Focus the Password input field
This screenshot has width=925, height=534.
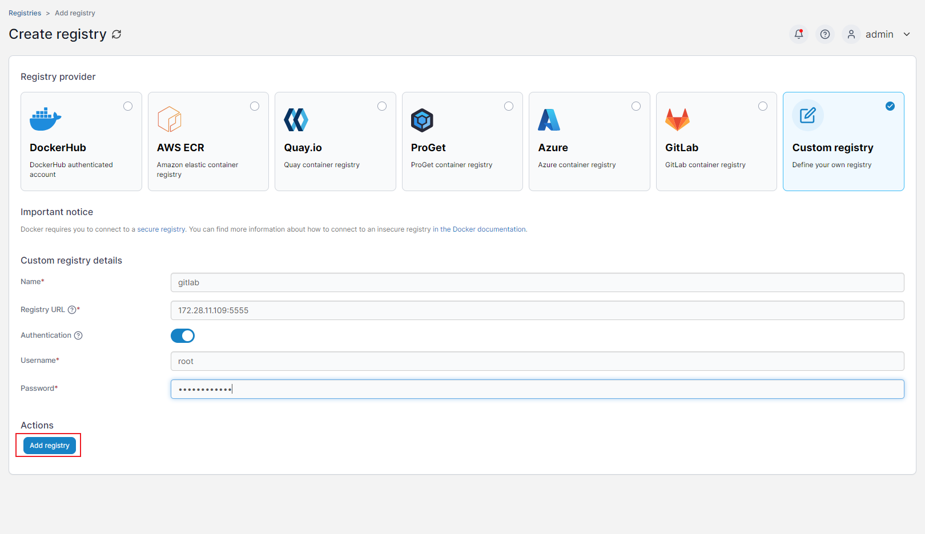(x=537, y=389)
